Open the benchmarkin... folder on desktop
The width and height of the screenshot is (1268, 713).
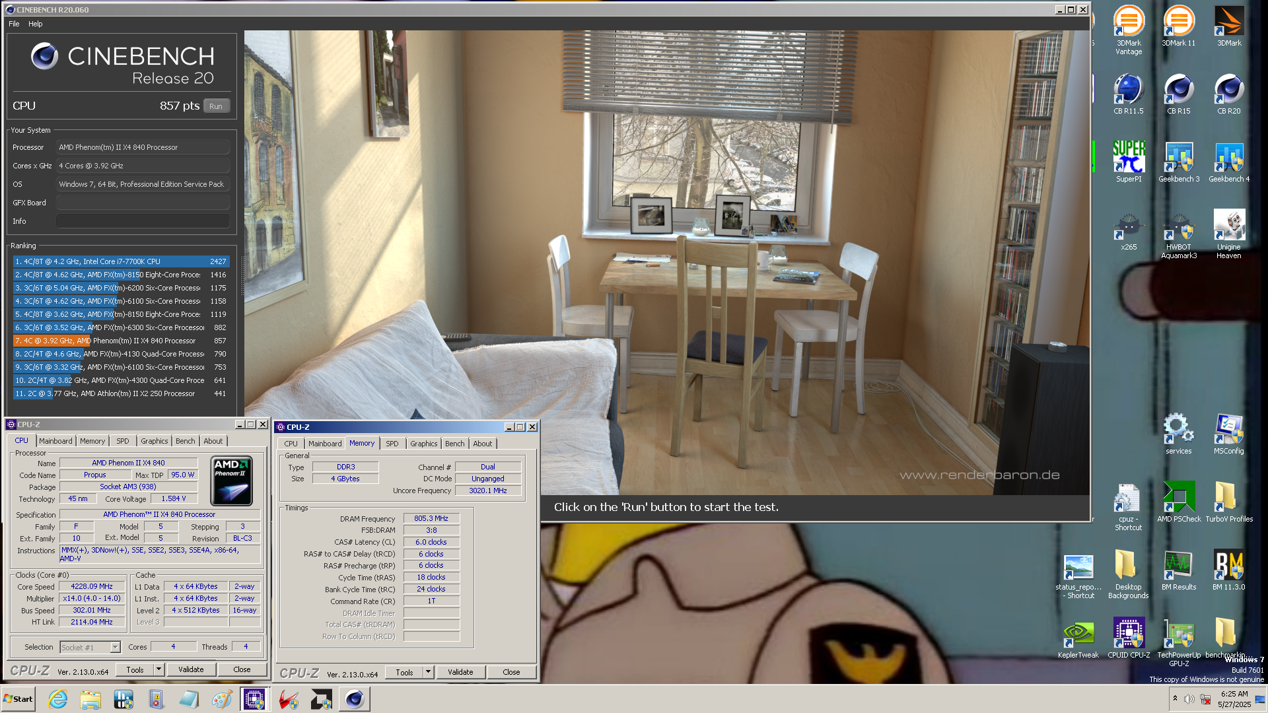[x=1226, y=638]
